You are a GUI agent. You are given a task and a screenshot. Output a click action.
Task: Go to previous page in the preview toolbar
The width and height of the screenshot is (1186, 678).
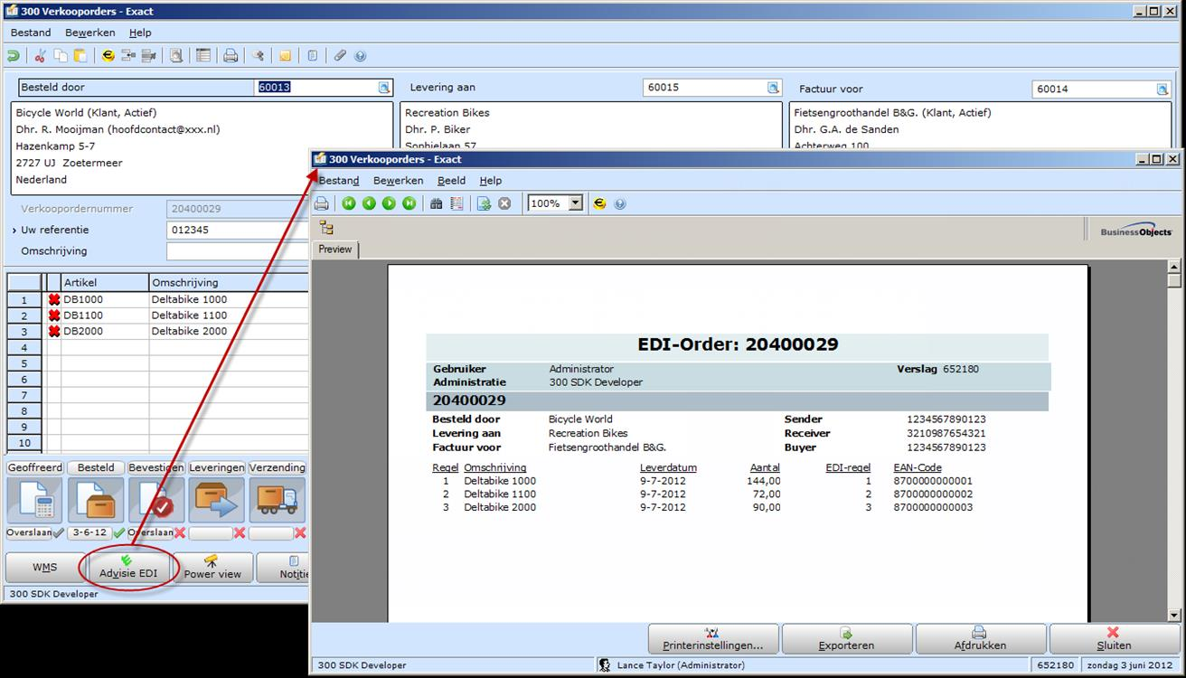[369, 203]
